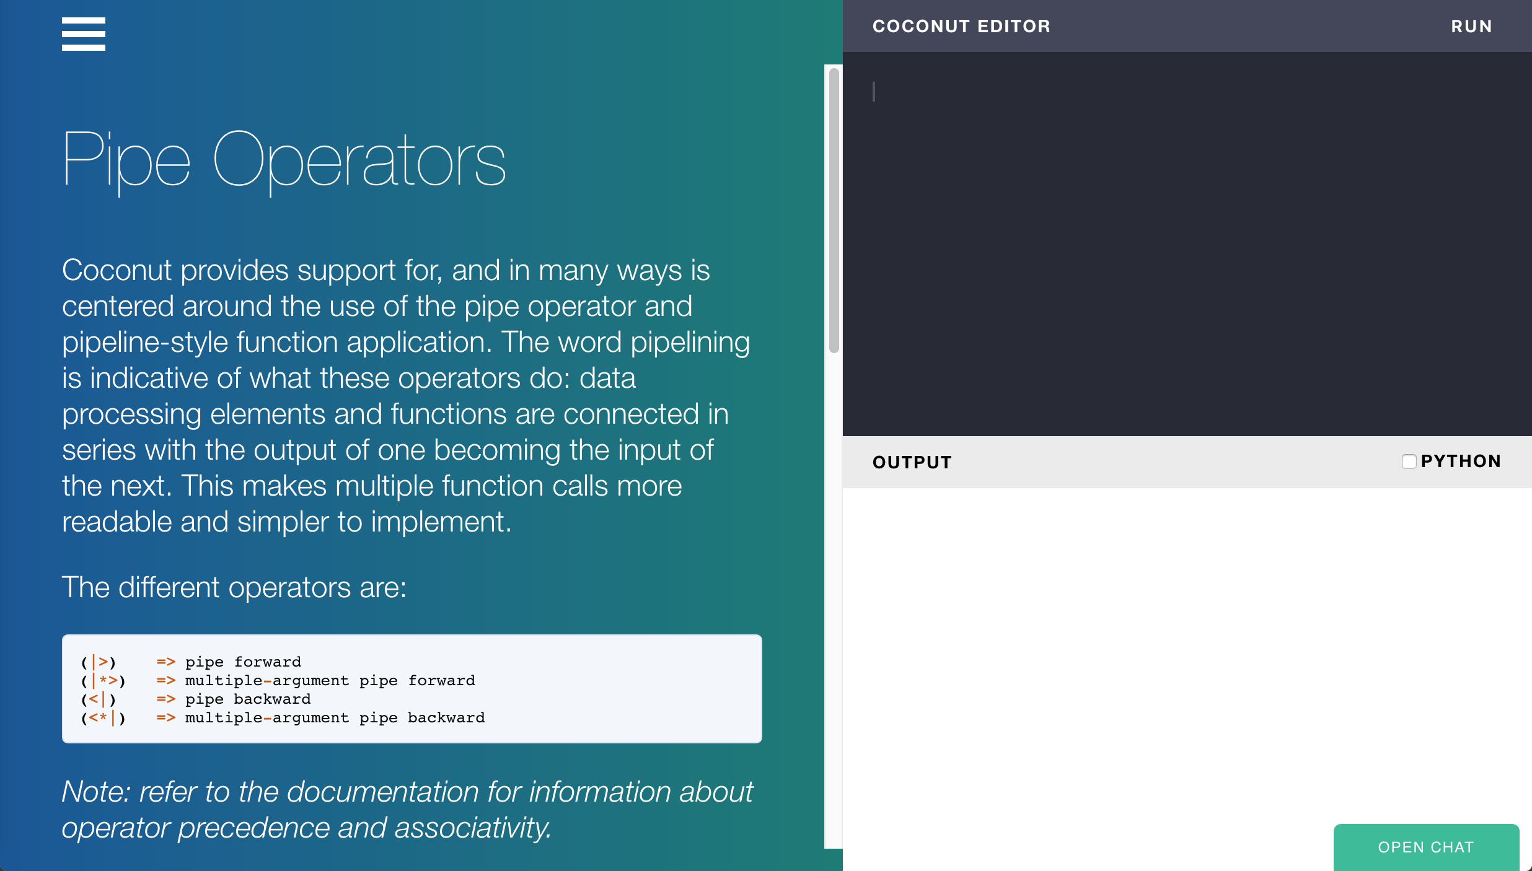Click the 'multiple-argument pipe backward' line
This screenshot has width=1532, height=871.
[x=283, y=718]
